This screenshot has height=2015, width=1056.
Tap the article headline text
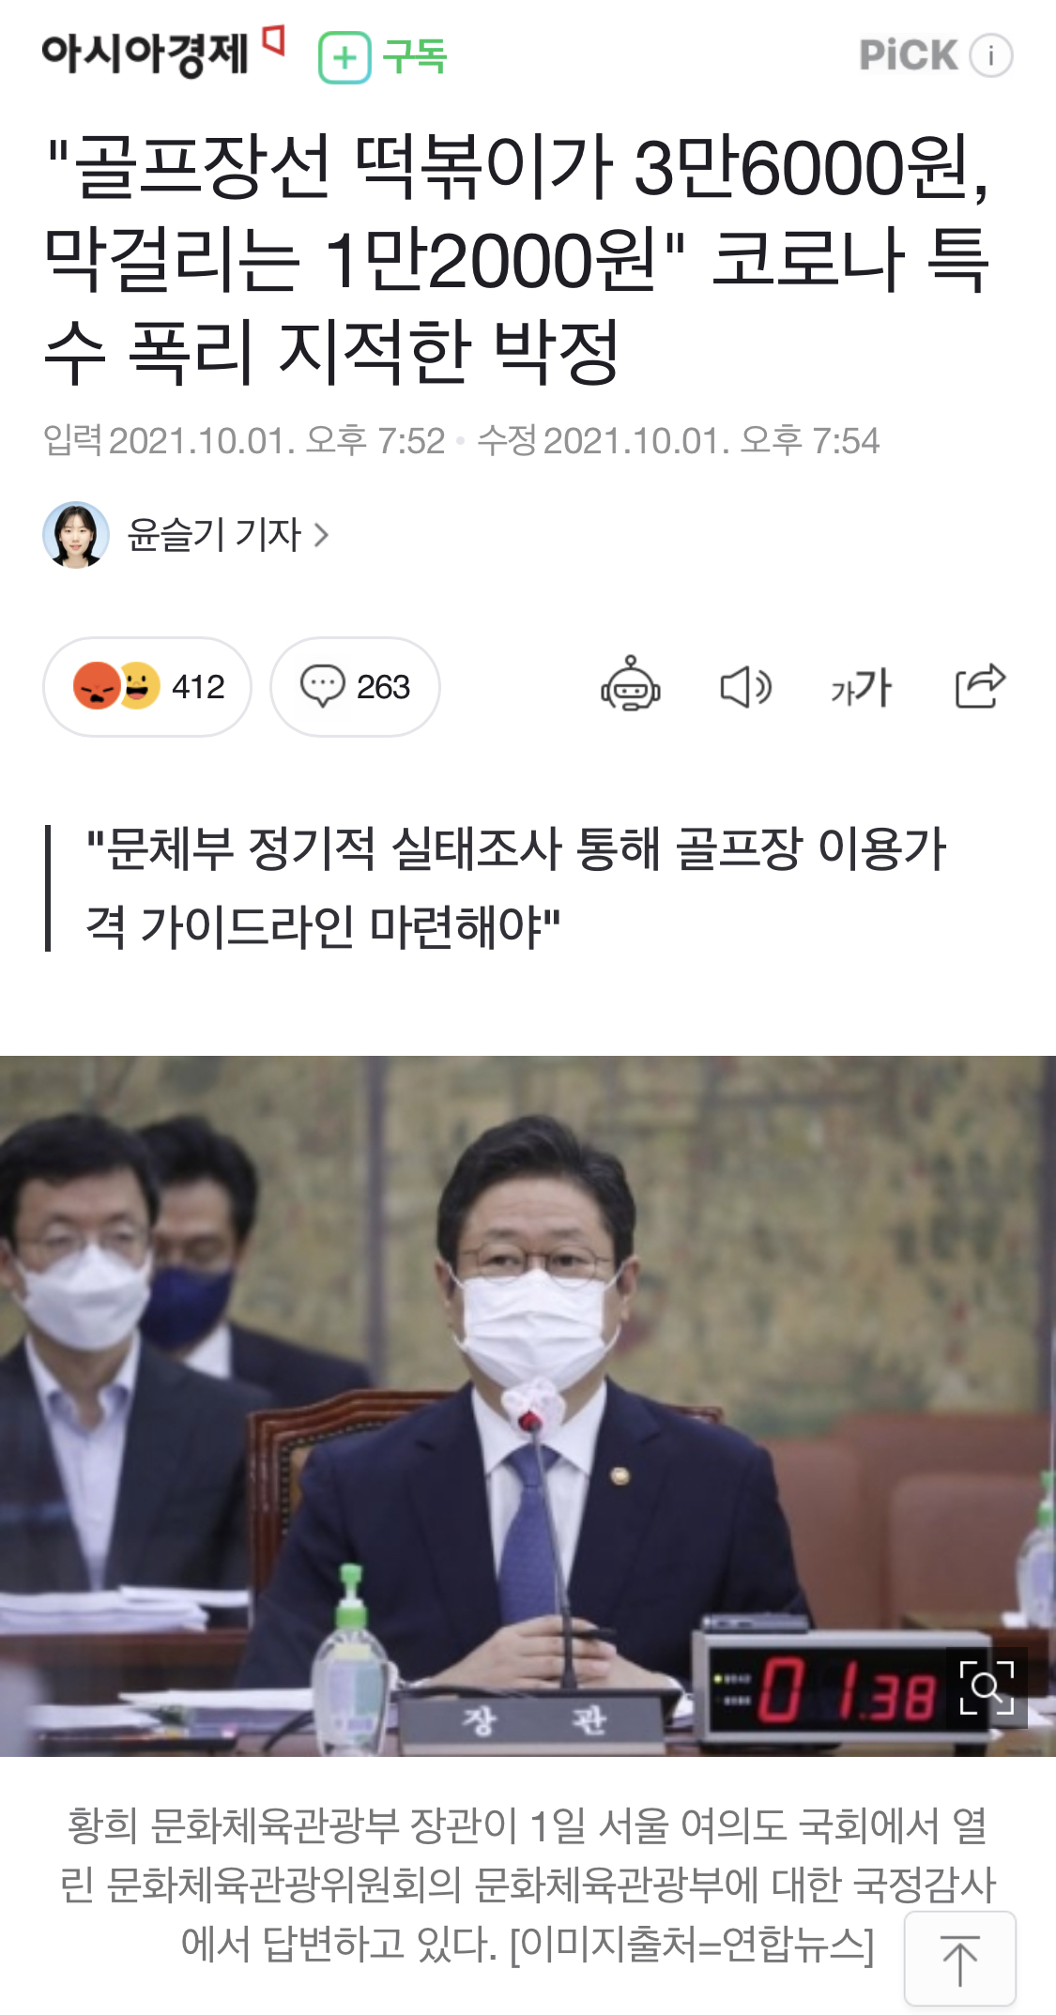(x=516, y=259)
